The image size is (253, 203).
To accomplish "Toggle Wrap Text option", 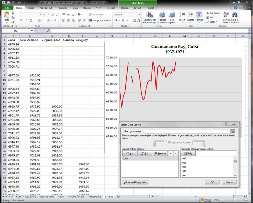I will point(96,15).
